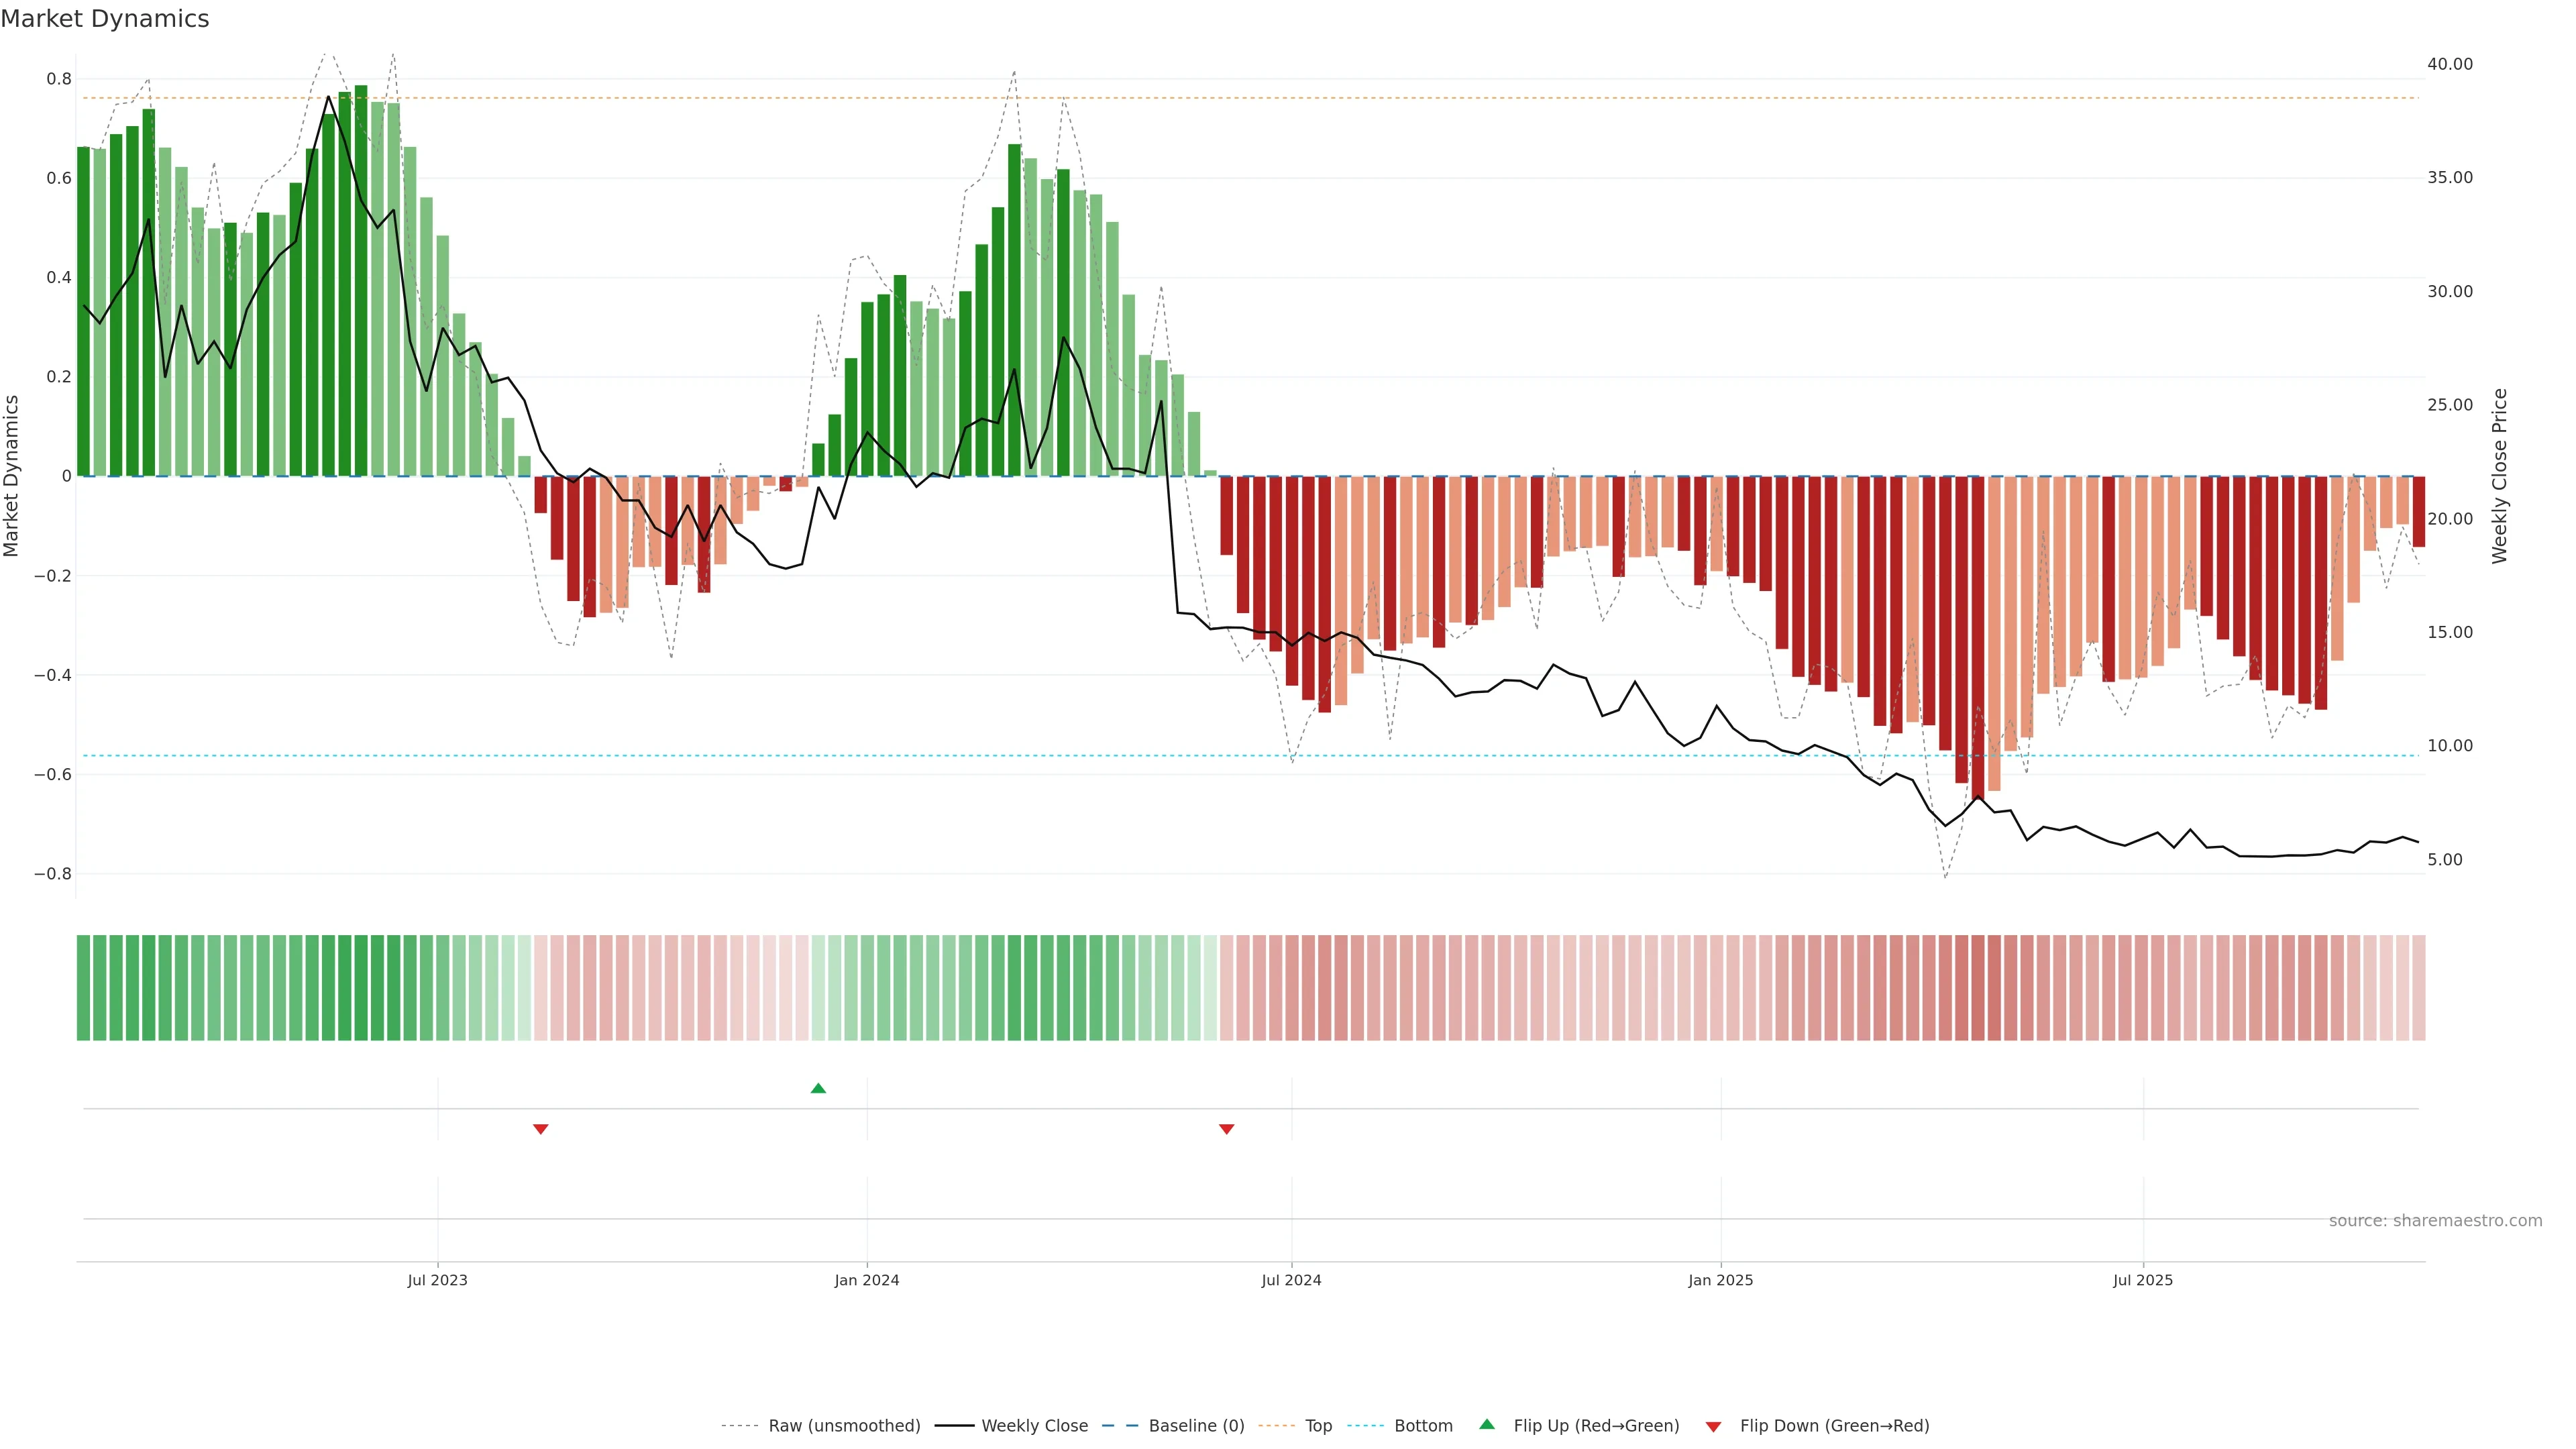Click the source: sharemaestro.com text
The image size is (2576, 1449).
[x=2435, y=1221]
